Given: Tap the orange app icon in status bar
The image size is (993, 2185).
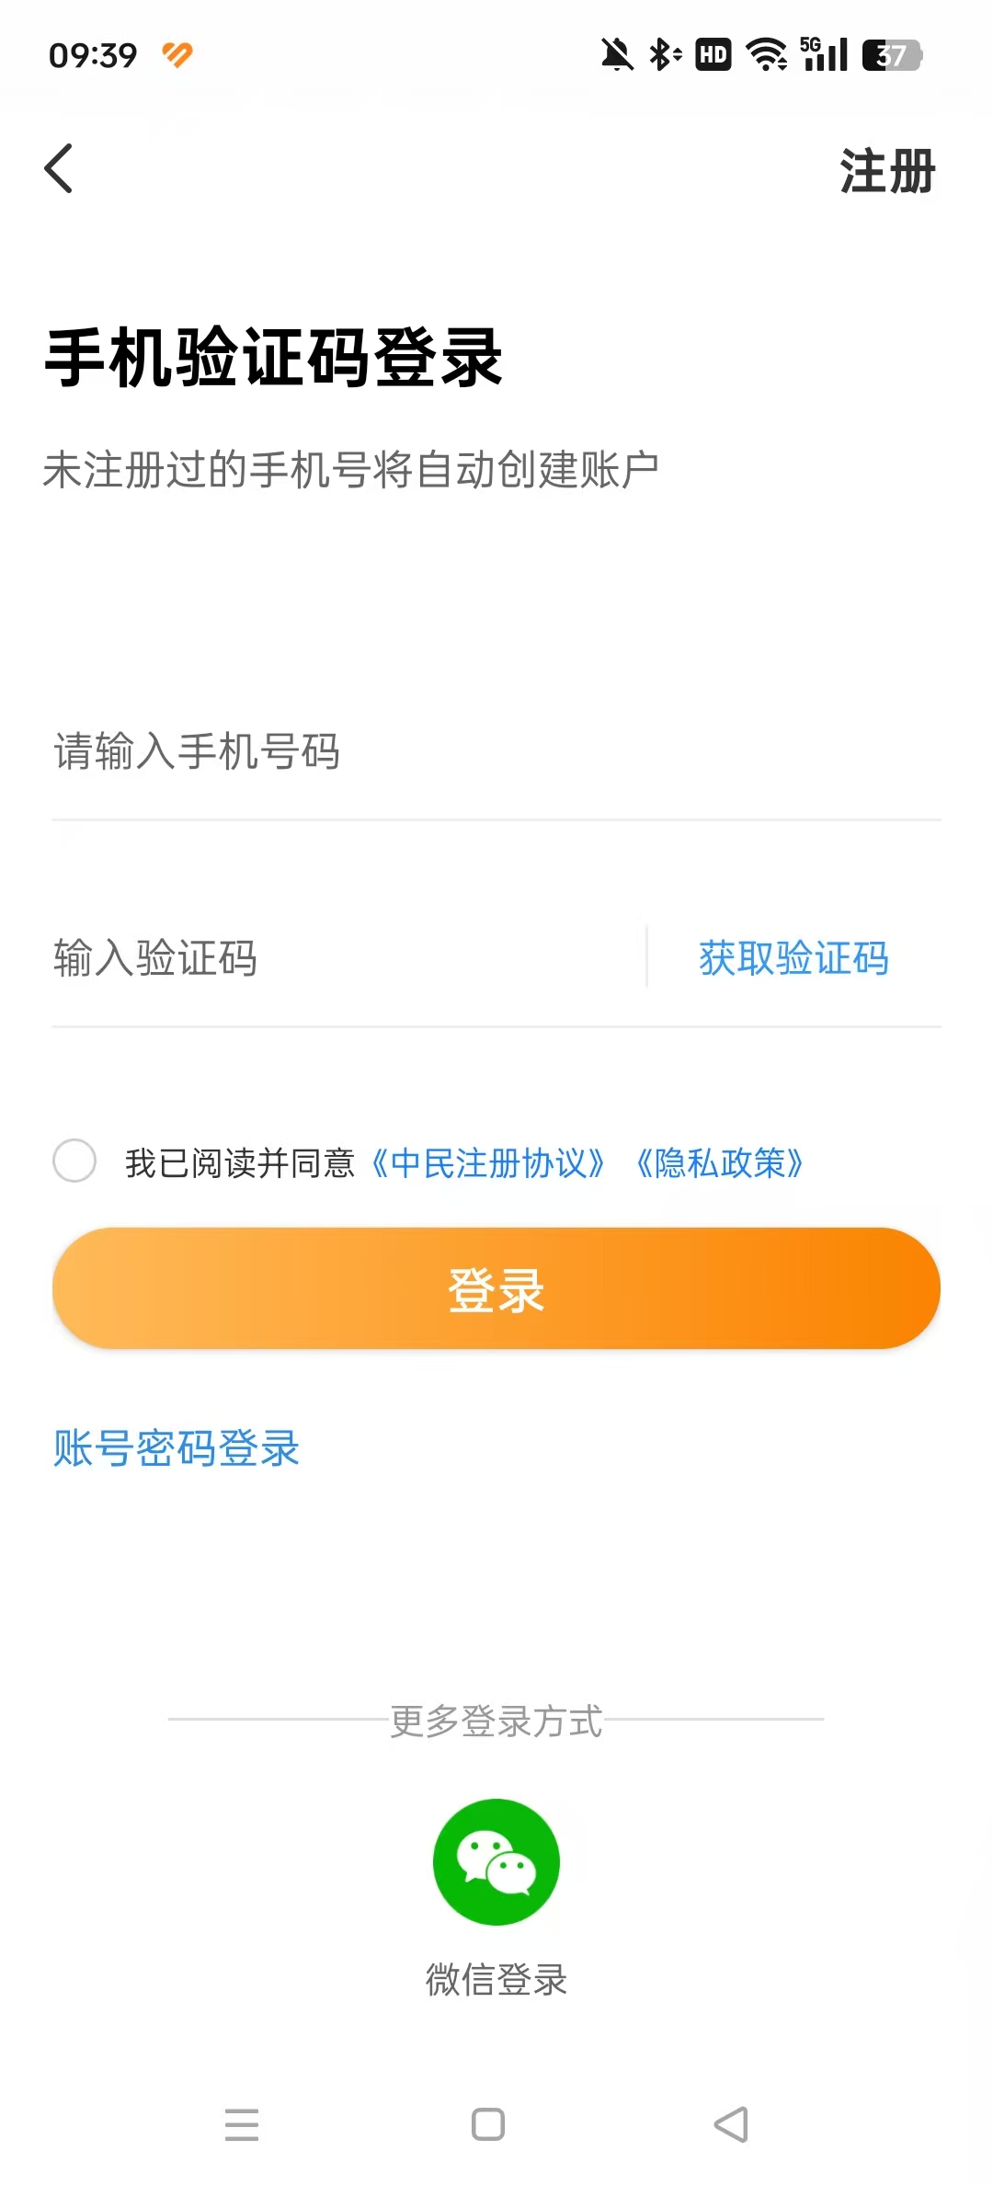Looking at the screenshot, I should [177, 55].
